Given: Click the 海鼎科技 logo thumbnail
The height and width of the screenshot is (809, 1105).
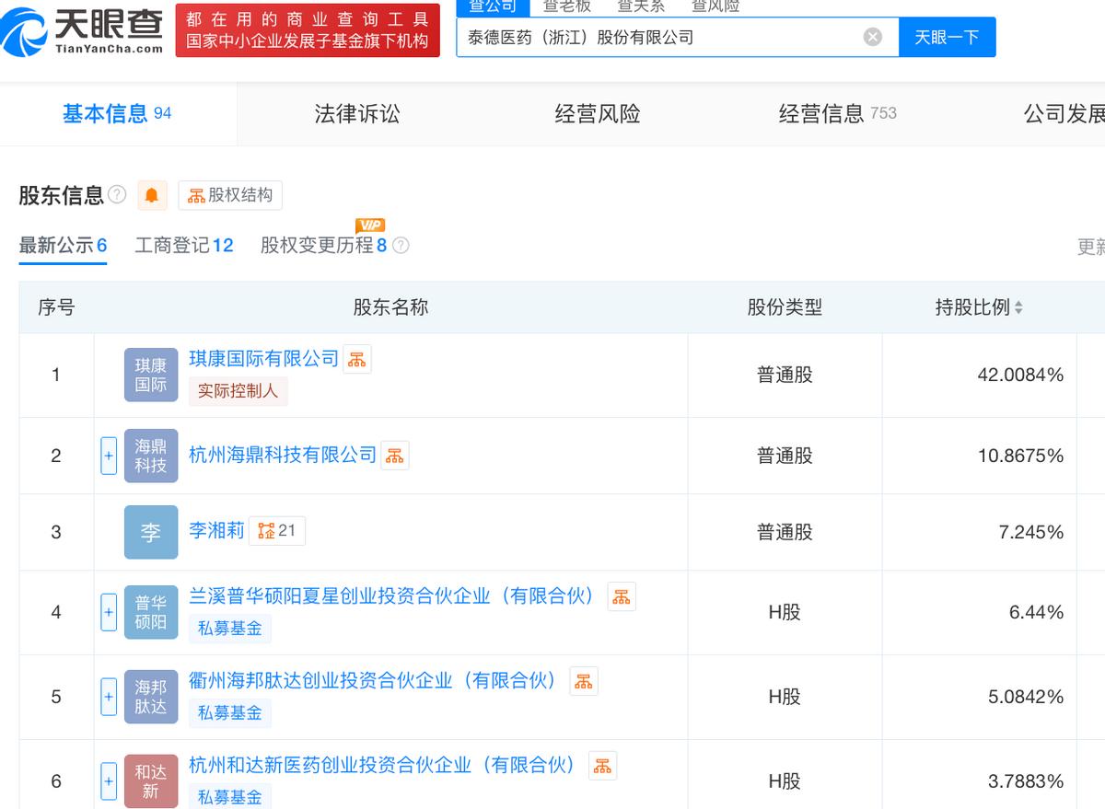Looking at the screenshot, I should [151, 456].
